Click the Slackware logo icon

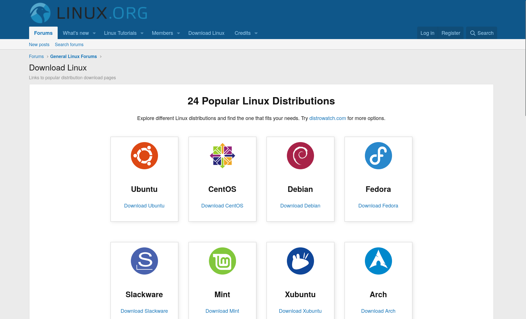click(x=144, y=261)
